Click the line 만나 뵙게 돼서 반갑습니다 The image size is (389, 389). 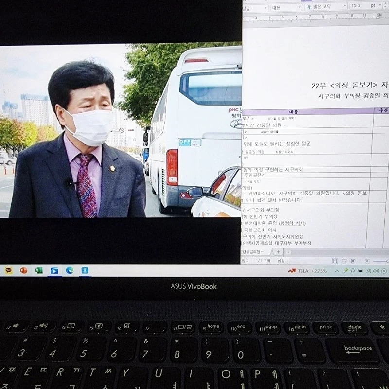(x=273, y=200)
